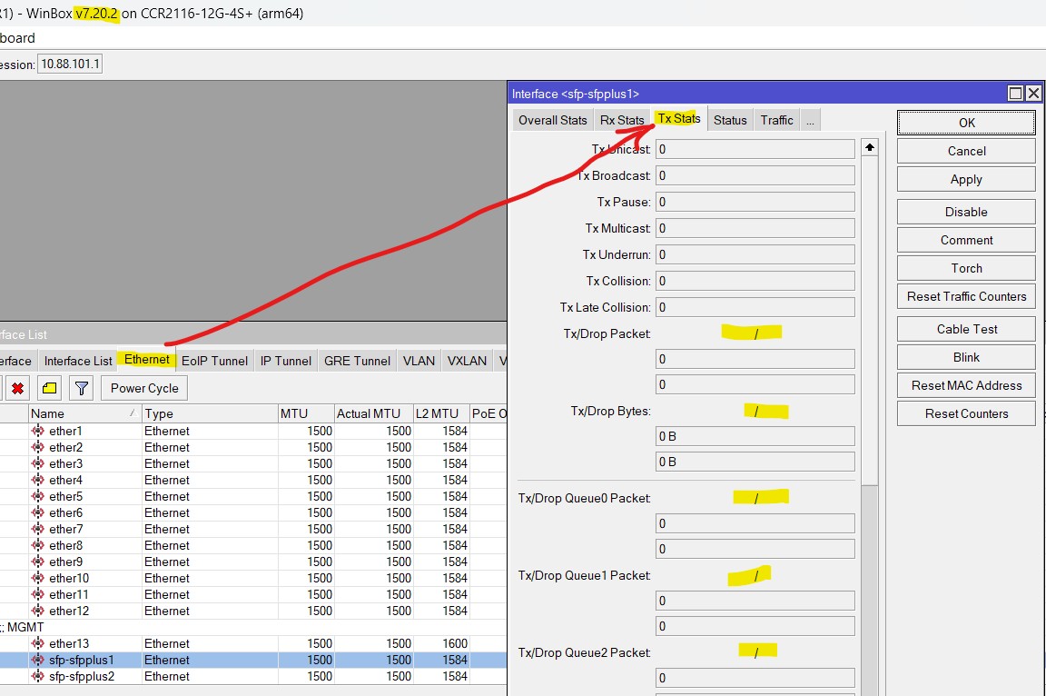Sort by L2 MTU column header

(x=441, y=413)
